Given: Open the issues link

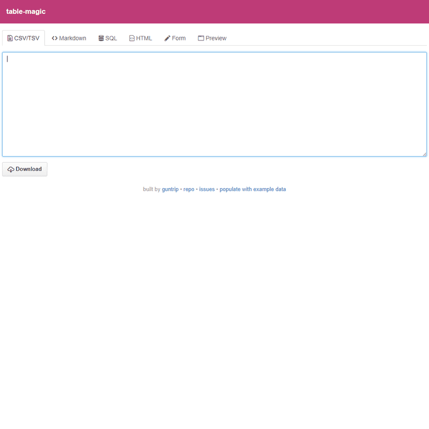Looking at the screenshot, I should click(207, 190).
